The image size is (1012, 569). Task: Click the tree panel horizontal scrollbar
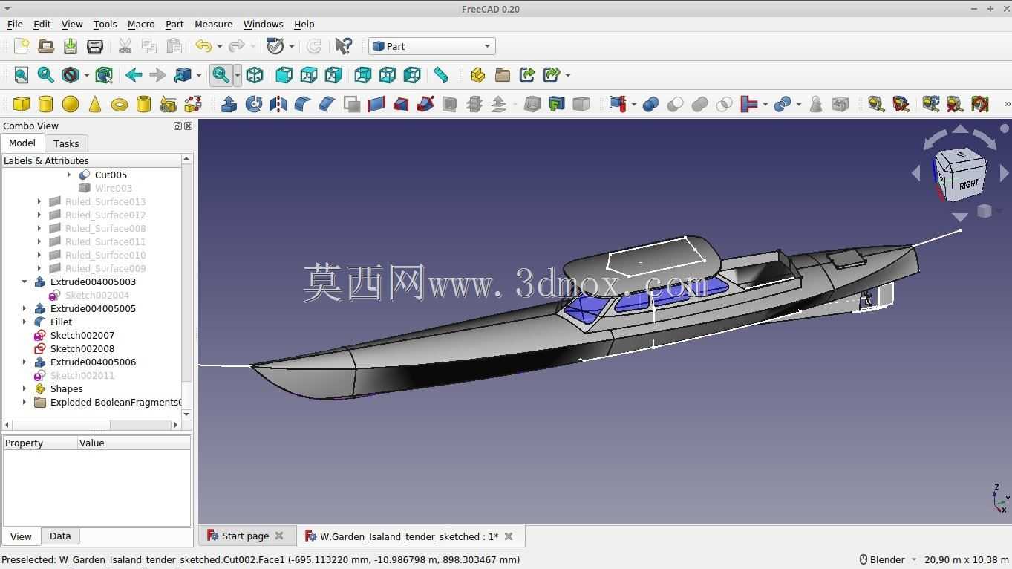tap(93, 425)
